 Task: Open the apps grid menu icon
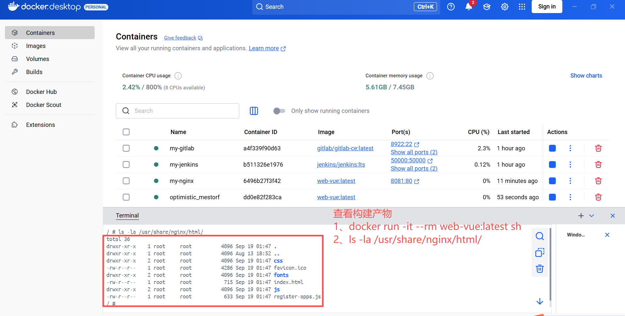coord(522,7)
